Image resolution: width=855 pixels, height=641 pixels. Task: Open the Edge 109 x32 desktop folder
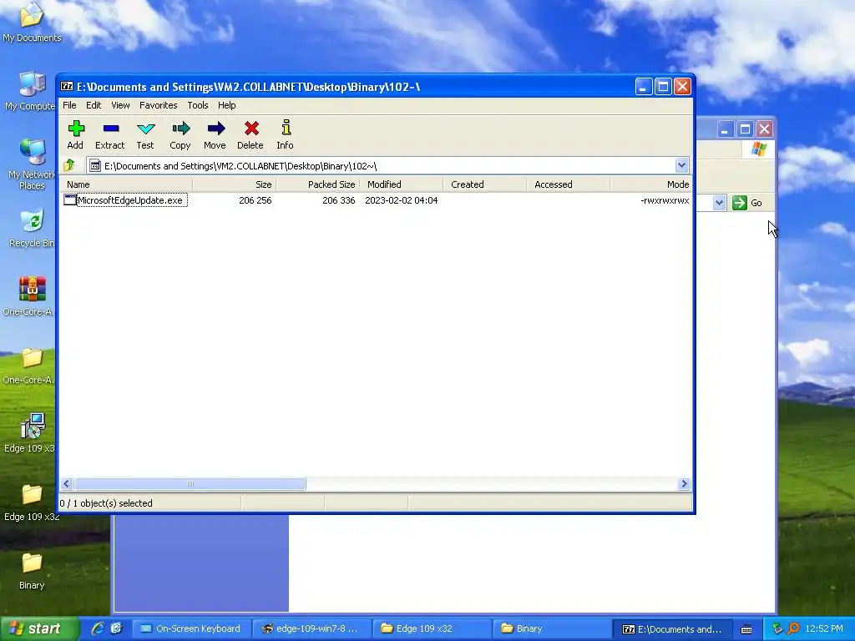point(32,502)
